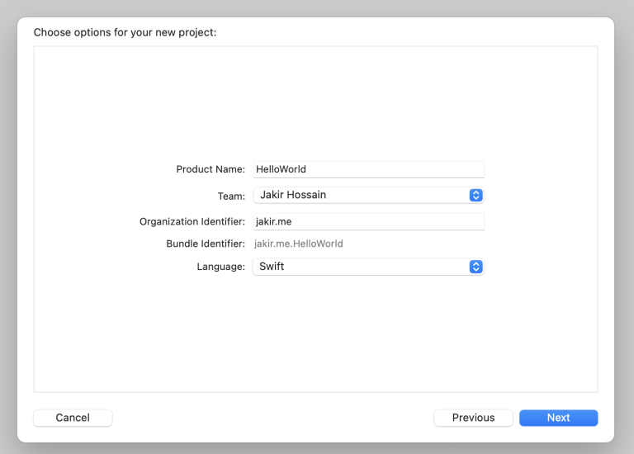Click the "Language:" label
The height and width of the screenshot is (454, 634).
pyautogui.click(x=220, y=267)
